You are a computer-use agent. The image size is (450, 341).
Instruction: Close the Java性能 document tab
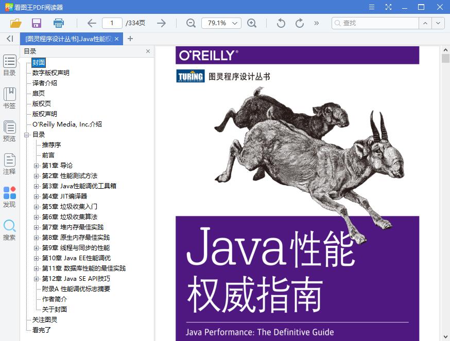coord(116,39)
